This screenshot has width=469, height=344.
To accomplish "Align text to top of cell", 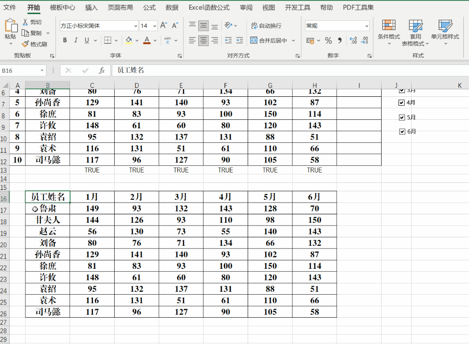I will 192,25.
